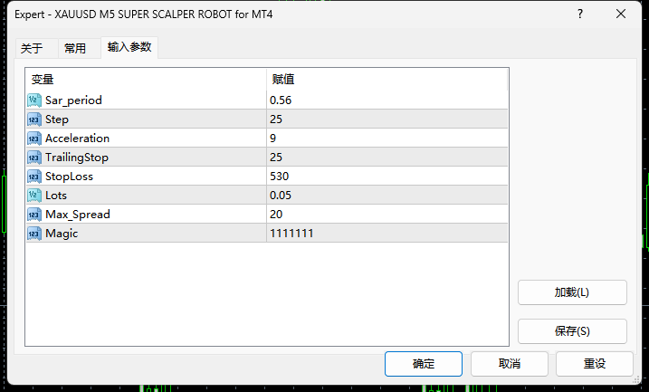
Task: Click the TrailingStop integer-type icon
Action: pyautogui.click(x=34, y=158)
